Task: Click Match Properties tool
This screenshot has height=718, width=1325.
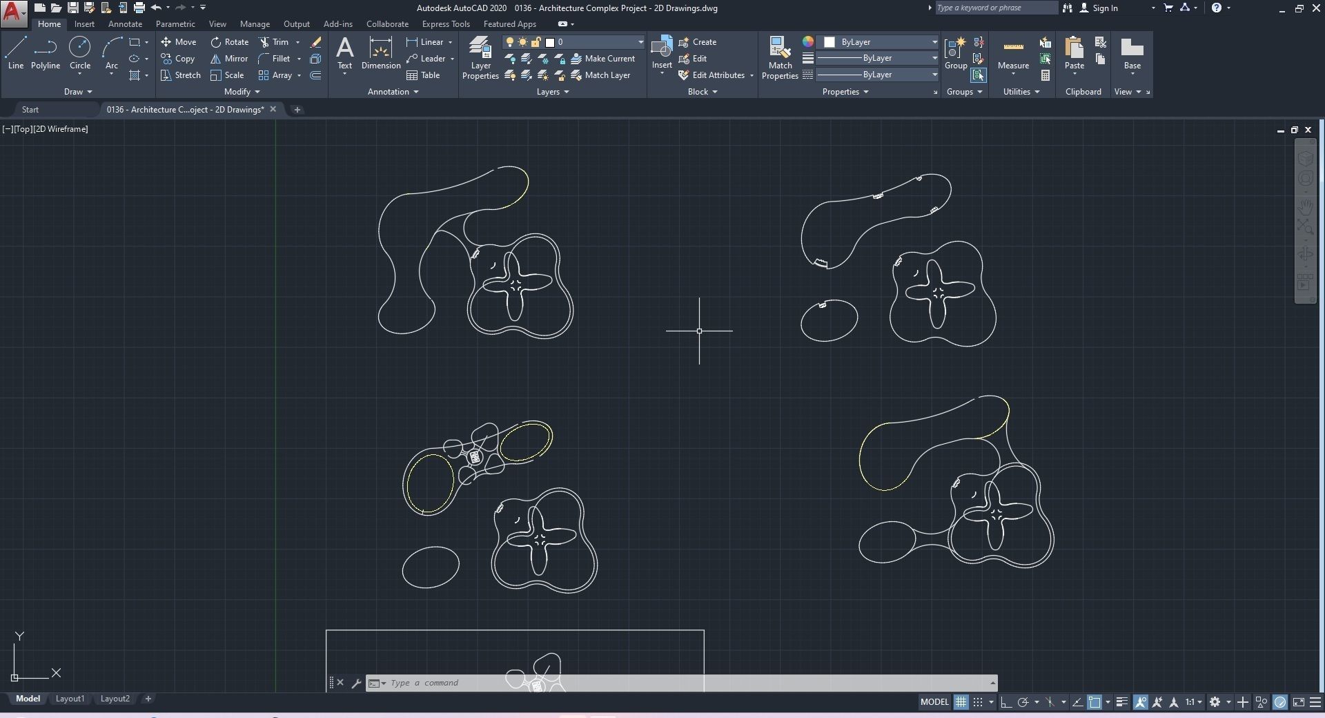Action: (780, 58)
